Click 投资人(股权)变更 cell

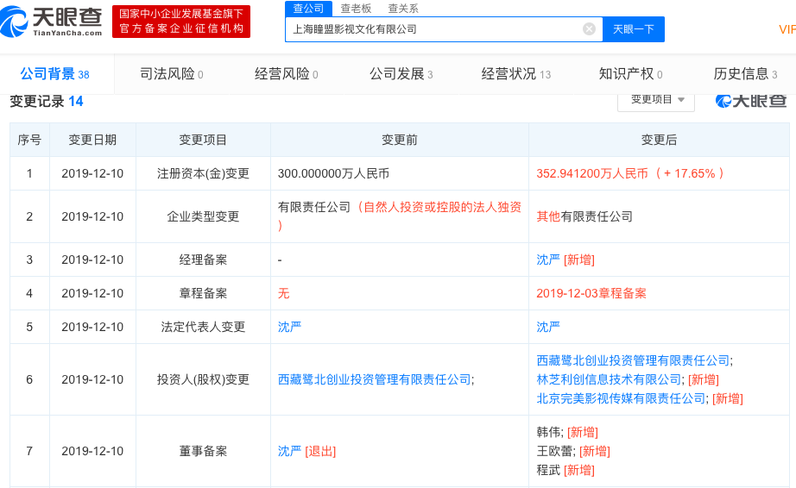203,379
